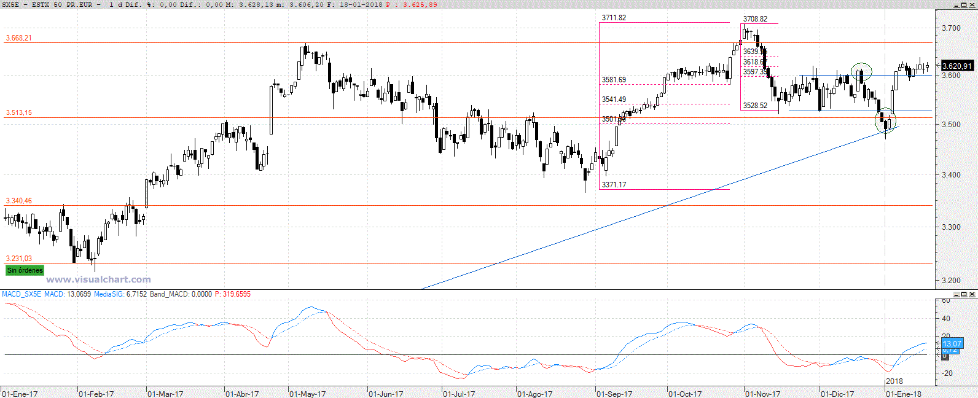Image resolution: width=978 pixels, height=398 pixels.
Task: Click the 3708.82 high label
Action: tap(755, 19)
